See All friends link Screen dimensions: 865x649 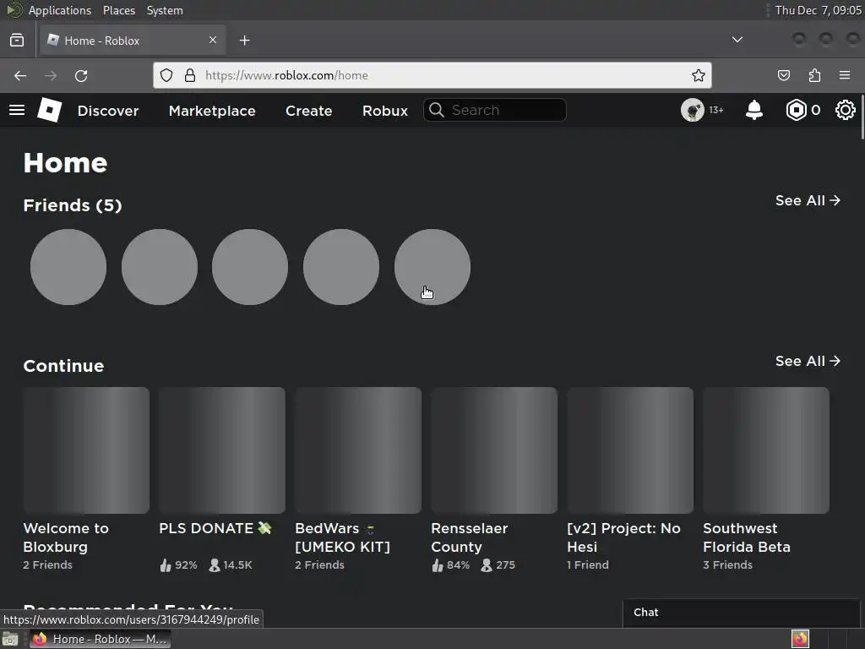pyautogui.click(x=808, y=200)
